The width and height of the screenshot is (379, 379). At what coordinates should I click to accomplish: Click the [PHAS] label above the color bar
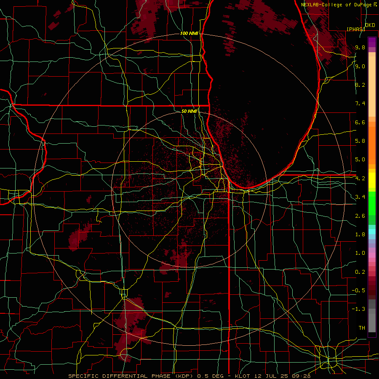tap(356, 29)
